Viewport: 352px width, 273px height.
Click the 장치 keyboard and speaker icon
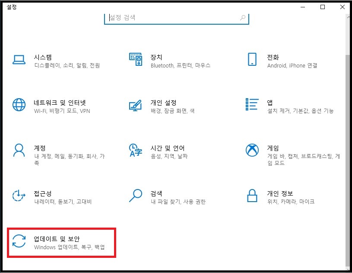pyautogui.click(x=136, y=59)
